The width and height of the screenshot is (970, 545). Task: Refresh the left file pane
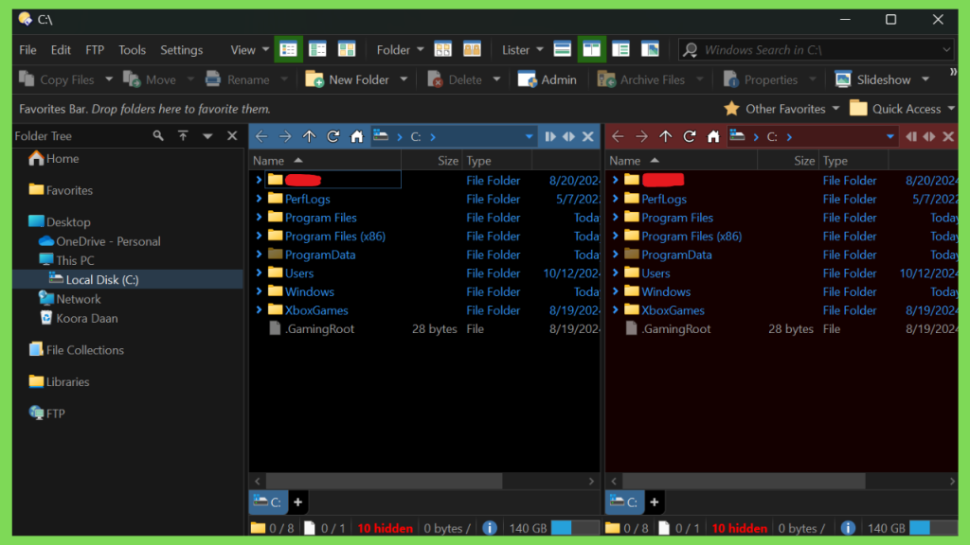click(x=332, y=136)
